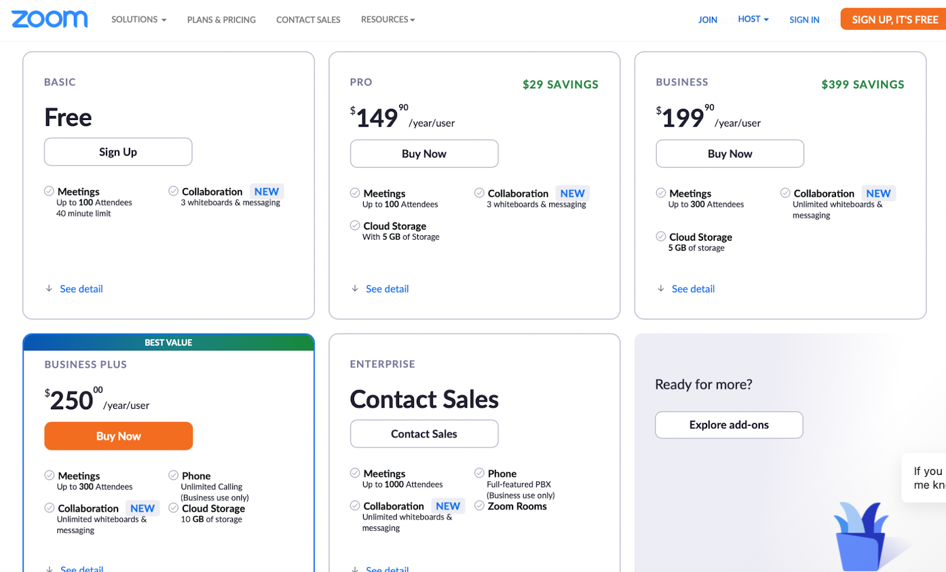946x572 pixels.
Task: Click 10 GB of storage text
Action: point(212,519)
